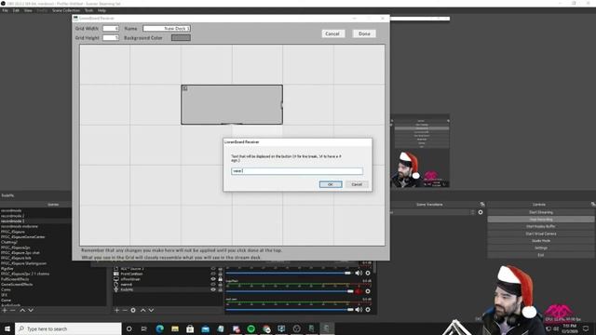
Task: Add a new source with plus icon
Action: [116, 310]
